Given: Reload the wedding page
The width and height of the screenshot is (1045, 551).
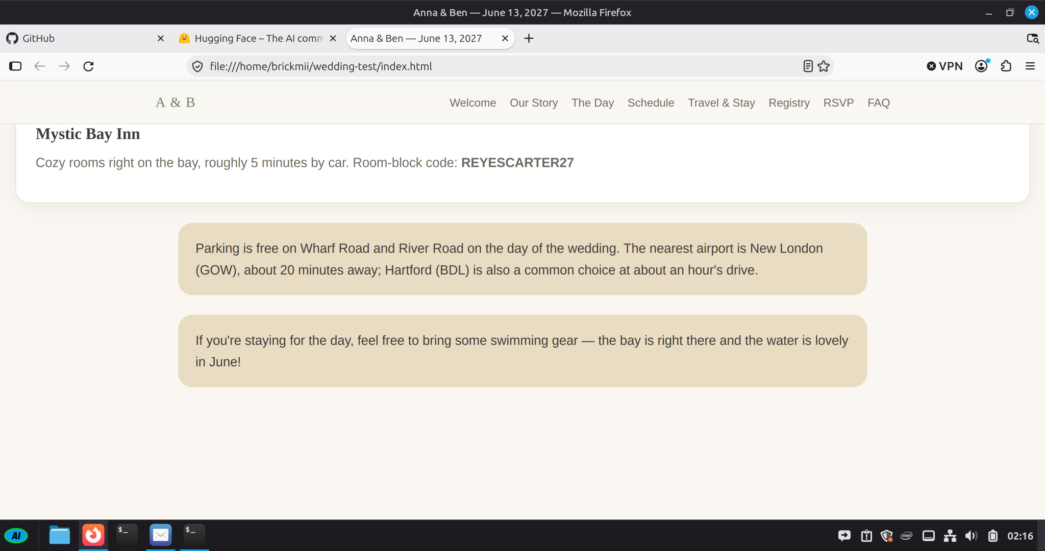Looking at the screenshot, I should pos(88,66).
